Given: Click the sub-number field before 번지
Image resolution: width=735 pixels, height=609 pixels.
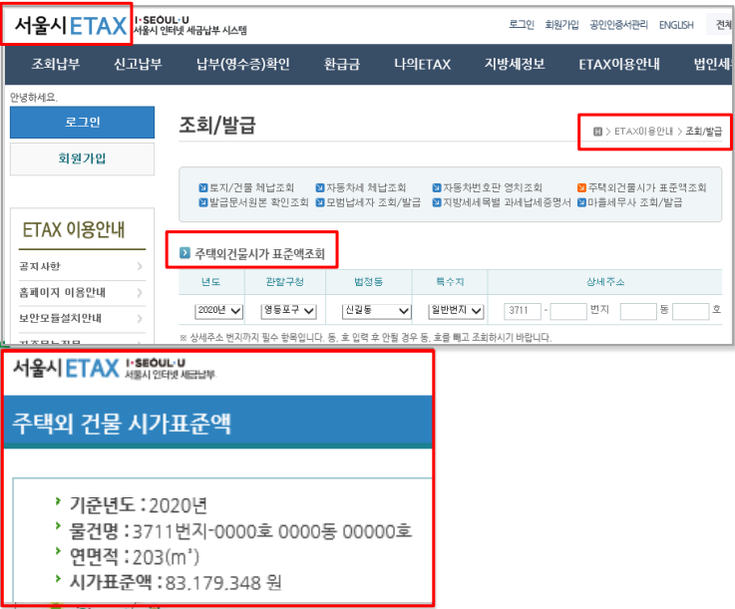Looking at the screenshot, I should click(568, 311).
